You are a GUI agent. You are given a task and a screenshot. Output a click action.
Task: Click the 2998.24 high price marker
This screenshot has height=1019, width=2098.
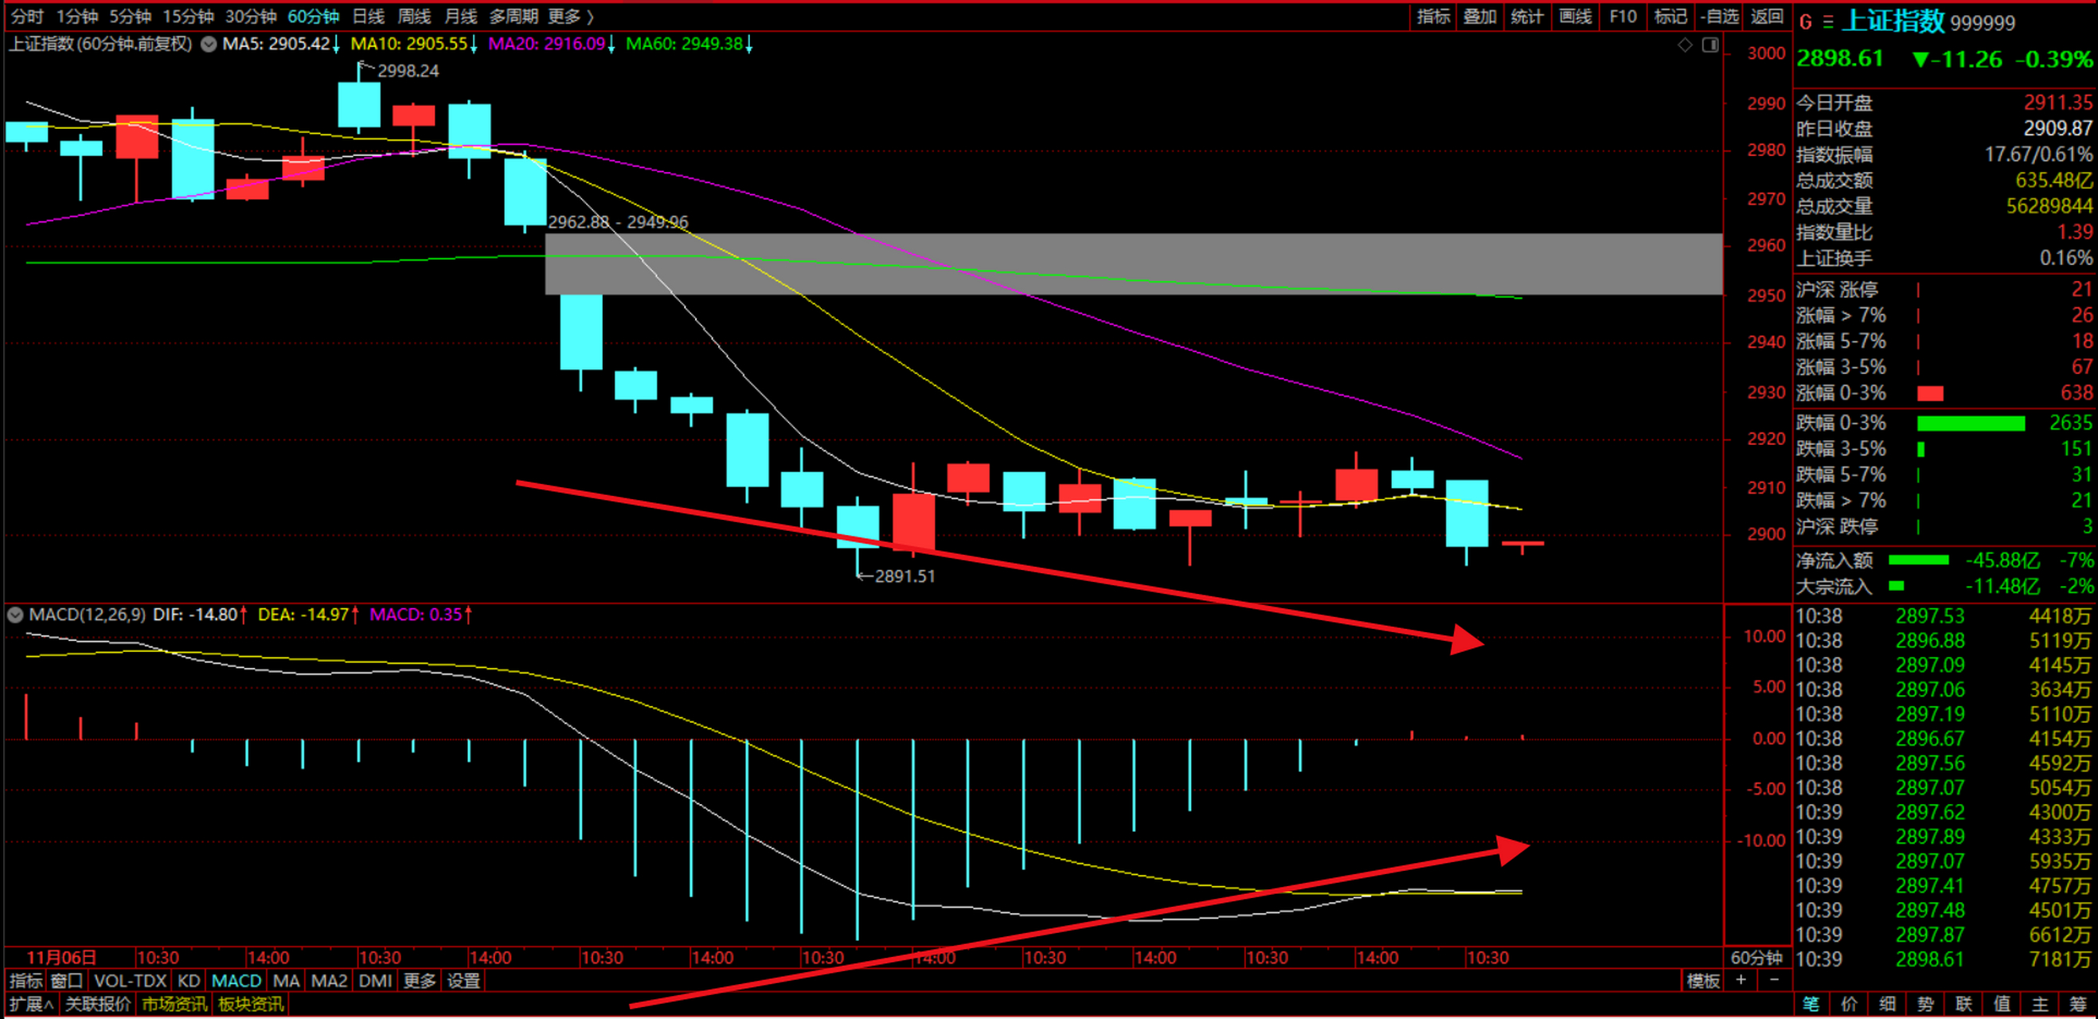(407, 71)
